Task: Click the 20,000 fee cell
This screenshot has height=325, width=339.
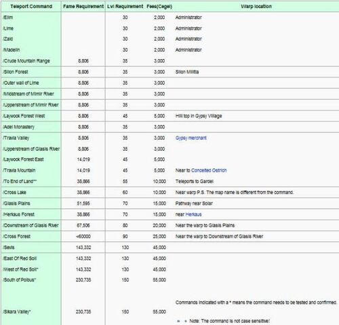Action: (159, 225)
